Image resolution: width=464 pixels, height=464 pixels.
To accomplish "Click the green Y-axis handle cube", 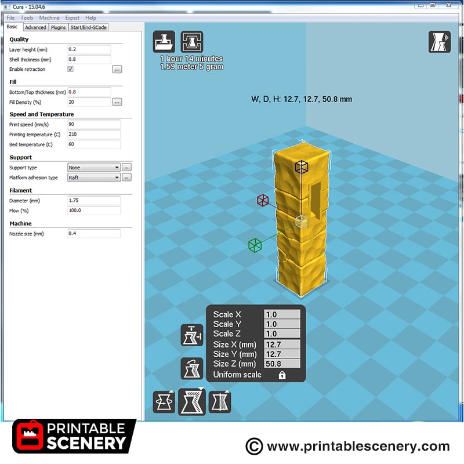I will [255, 245].
